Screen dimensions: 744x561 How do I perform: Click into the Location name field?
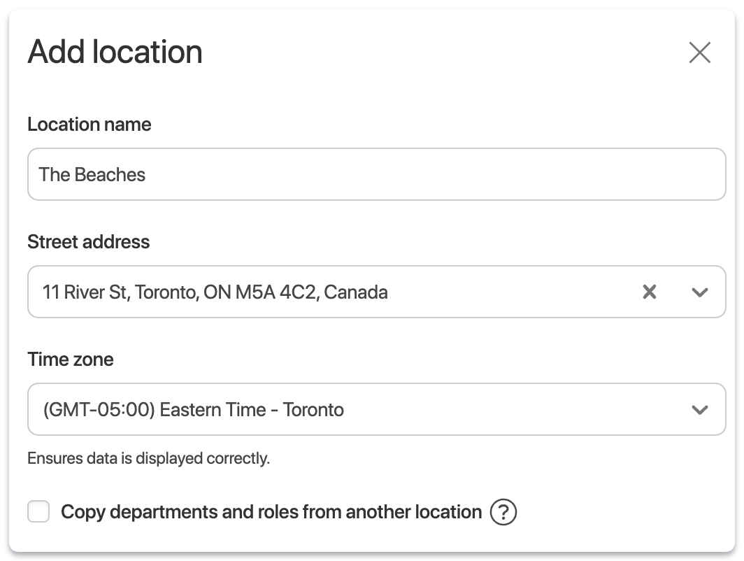click(376, 174)
